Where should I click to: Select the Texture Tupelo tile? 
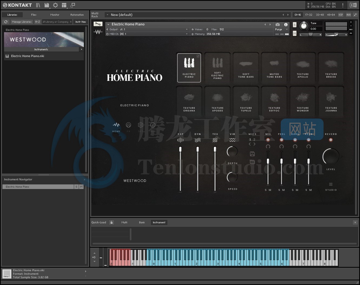246,101
